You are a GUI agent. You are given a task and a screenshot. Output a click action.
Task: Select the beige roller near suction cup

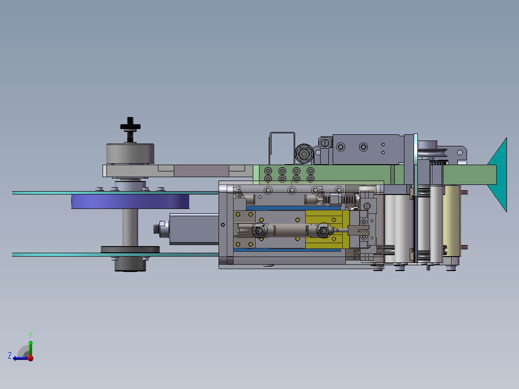452,220
